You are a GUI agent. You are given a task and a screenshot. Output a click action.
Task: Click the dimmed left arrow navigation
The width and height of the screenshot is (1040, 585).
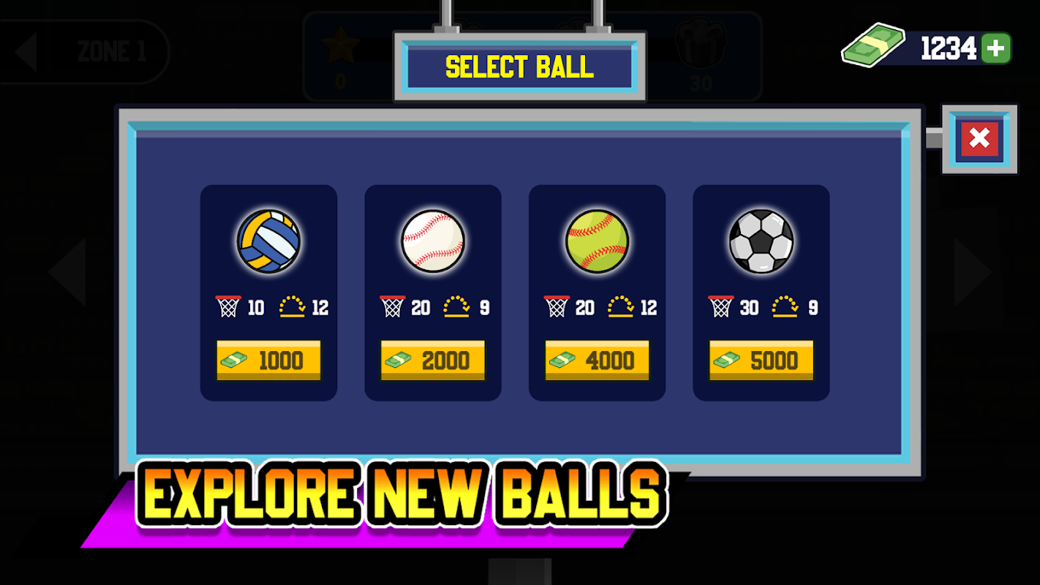tap(67, 271)
